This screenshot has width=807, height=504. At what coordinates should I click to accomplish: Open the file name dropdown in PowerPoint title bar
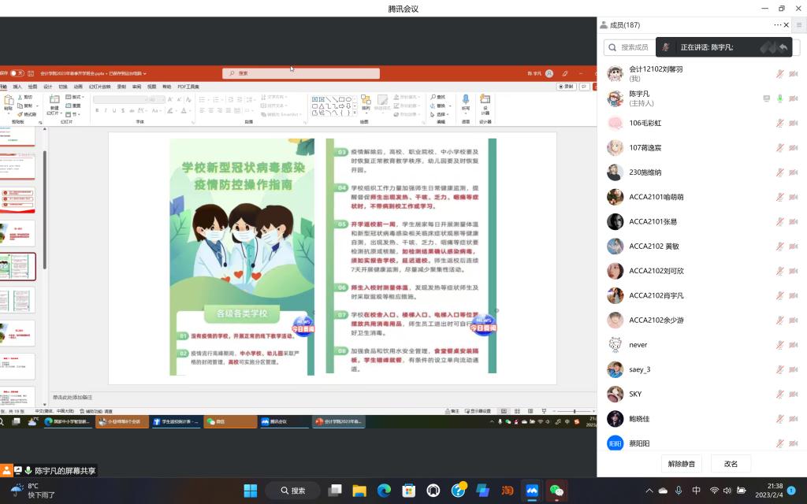145,73
